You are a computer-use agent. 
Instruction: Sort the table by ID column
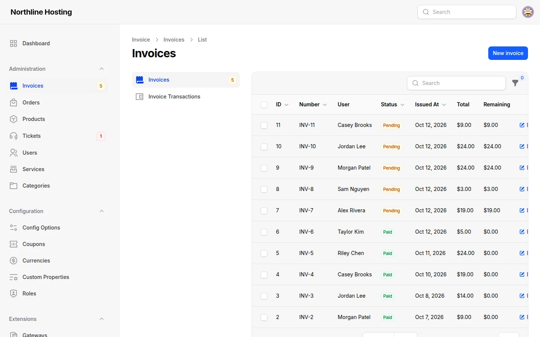coord(282,104)
